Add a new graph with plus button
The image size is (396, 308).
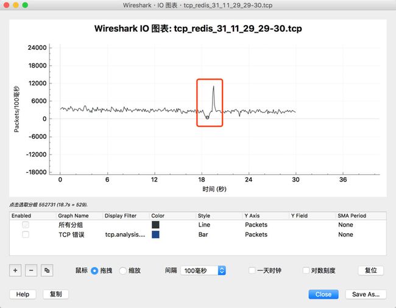pos(15,270)
